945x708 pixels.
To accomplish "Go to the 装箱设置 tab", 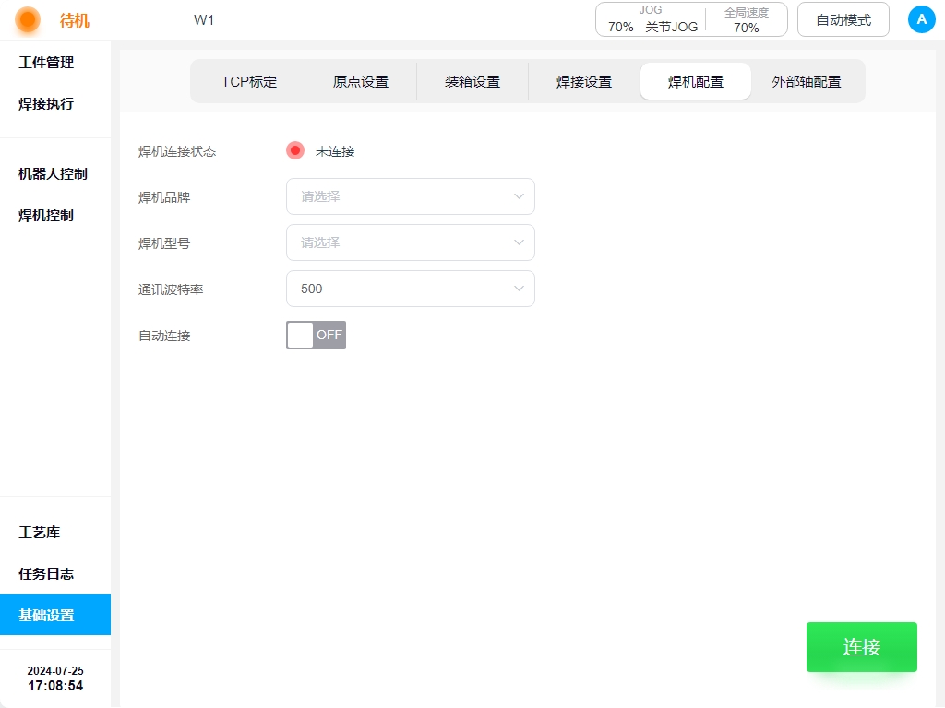I will pos(472,81).
